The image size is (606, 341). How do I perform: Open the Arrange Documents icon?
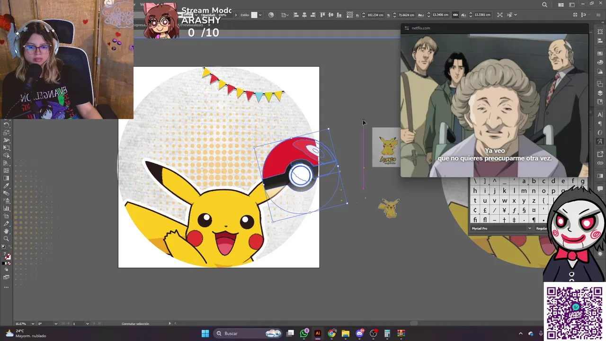pos(561,5)
